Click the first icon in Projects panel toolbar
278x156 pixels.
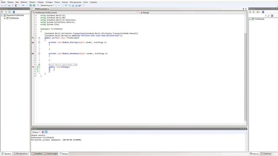click(2, 12)
